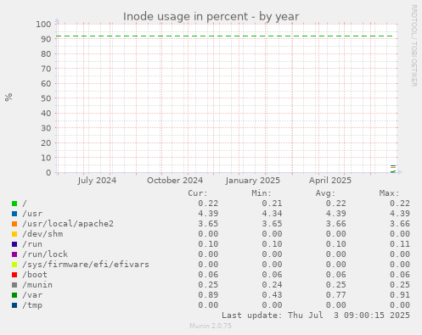
Task: Click /var current value 0.89
Action: tap(208, 295)
